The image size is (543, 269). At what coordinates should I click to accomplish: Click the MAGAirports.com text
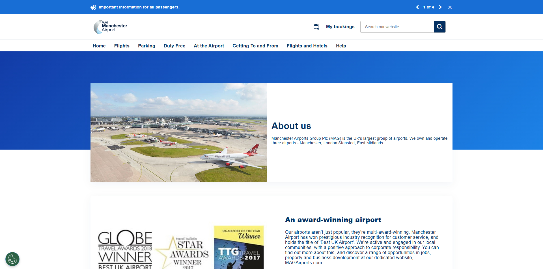pyautogui.click(x=303, y=263)
